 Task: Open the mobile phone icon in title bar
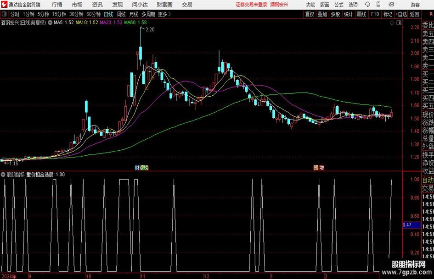point(378,5)
